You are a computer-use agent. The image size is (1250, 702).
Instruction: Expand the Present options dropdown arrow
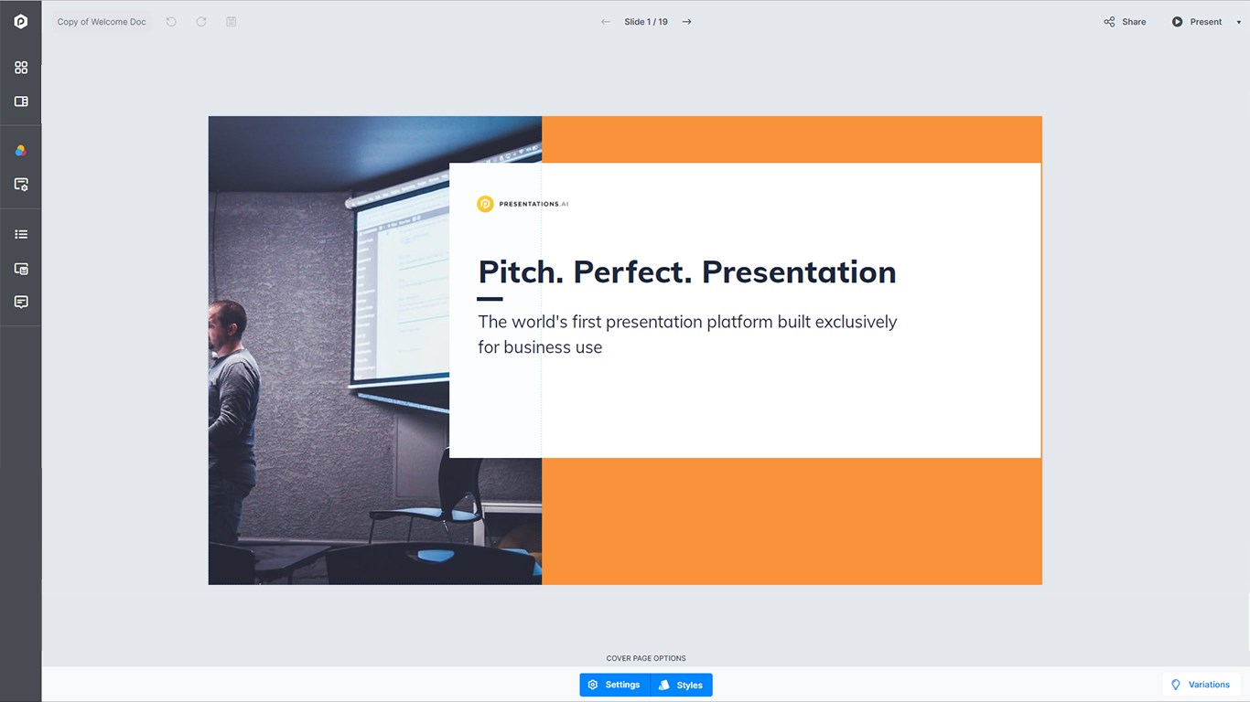1238,22
